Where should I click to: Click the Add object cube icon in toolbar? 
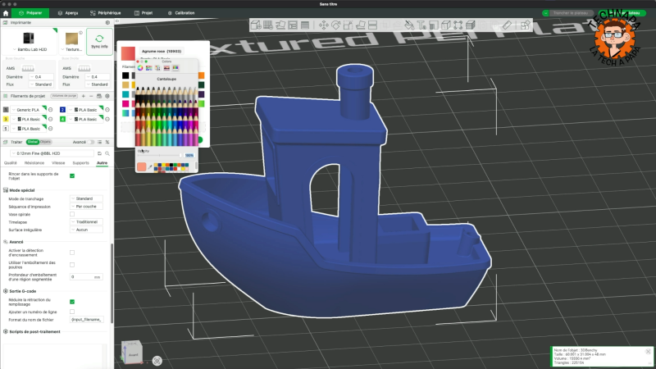(255, 25)
